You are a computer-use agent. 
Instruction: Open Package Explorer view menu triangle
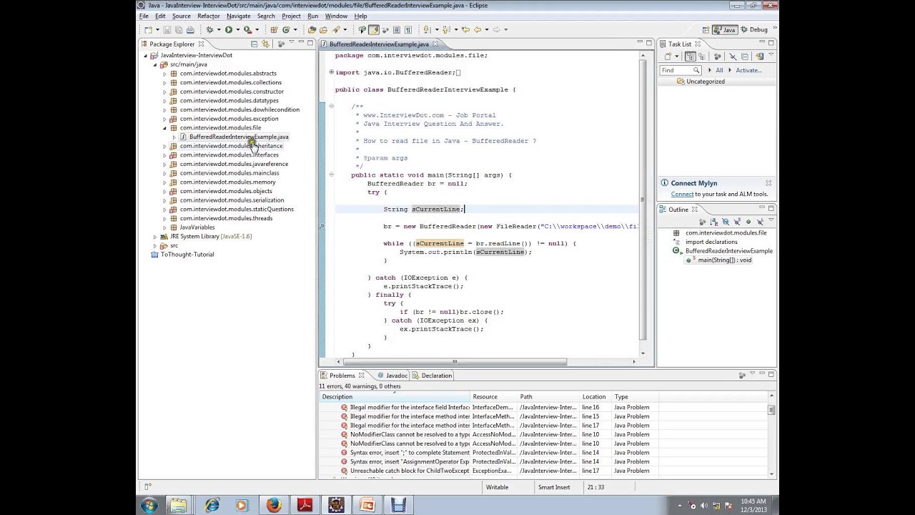click(292, 43)
